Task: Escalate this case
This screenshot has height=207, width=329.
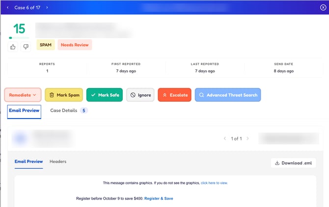Action: click(x=175, y=95)
